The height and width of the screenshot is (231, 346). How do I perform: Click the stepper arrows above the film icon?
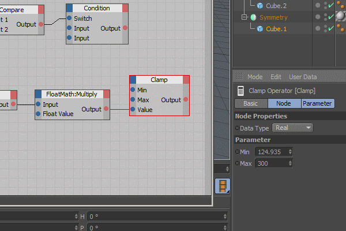coord(227,169)
